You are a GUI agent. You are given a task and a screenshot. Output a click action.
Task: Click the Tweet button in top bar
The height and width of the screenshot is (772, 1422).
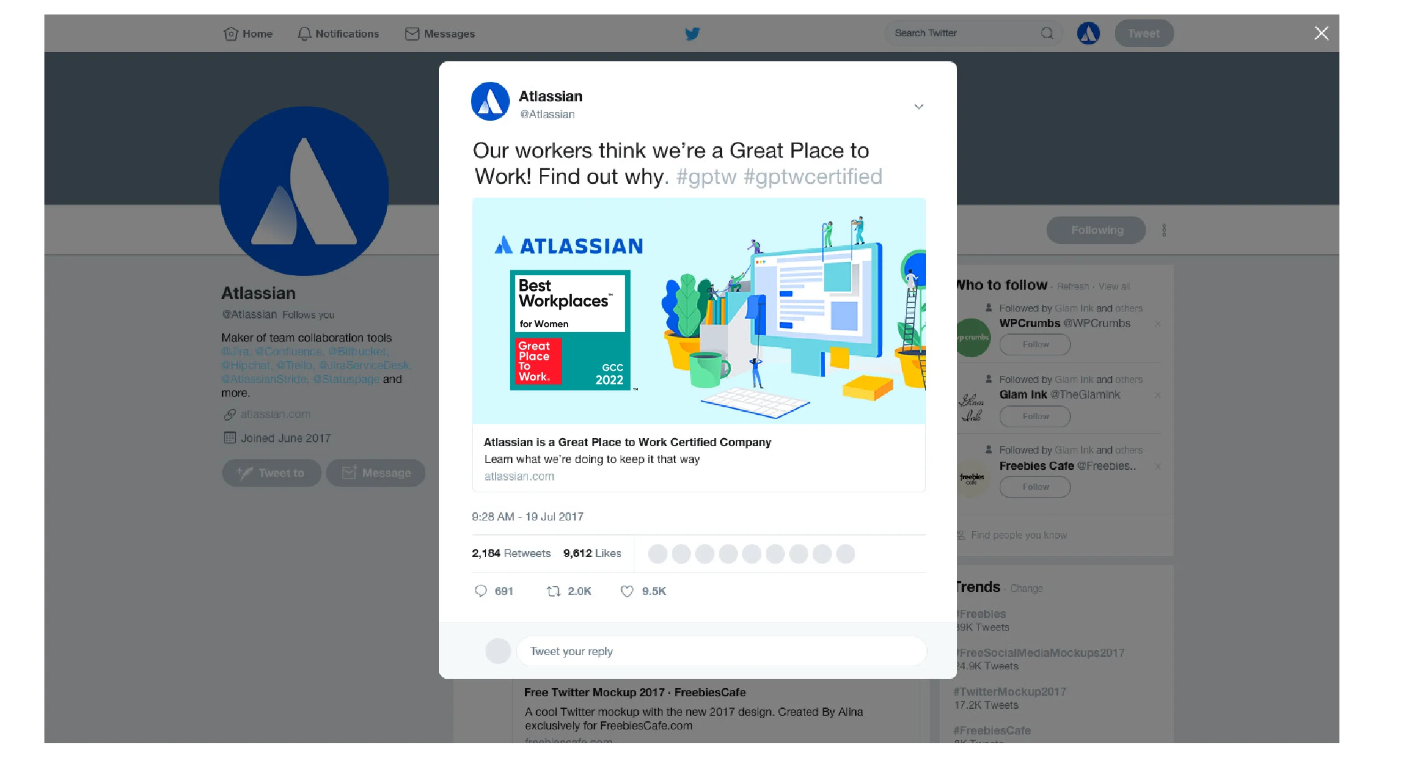[x=1144, y=34]
